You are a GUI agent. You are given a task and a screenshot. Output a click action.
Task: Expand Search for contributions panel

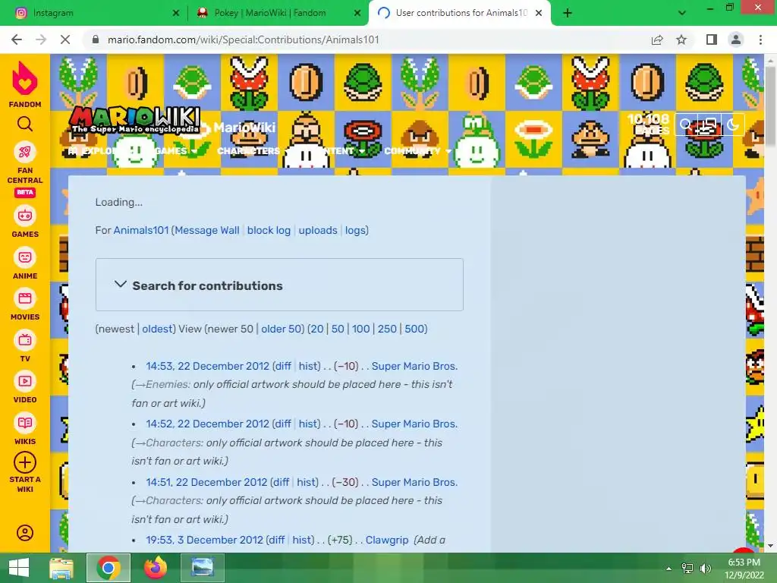[279, 285]
